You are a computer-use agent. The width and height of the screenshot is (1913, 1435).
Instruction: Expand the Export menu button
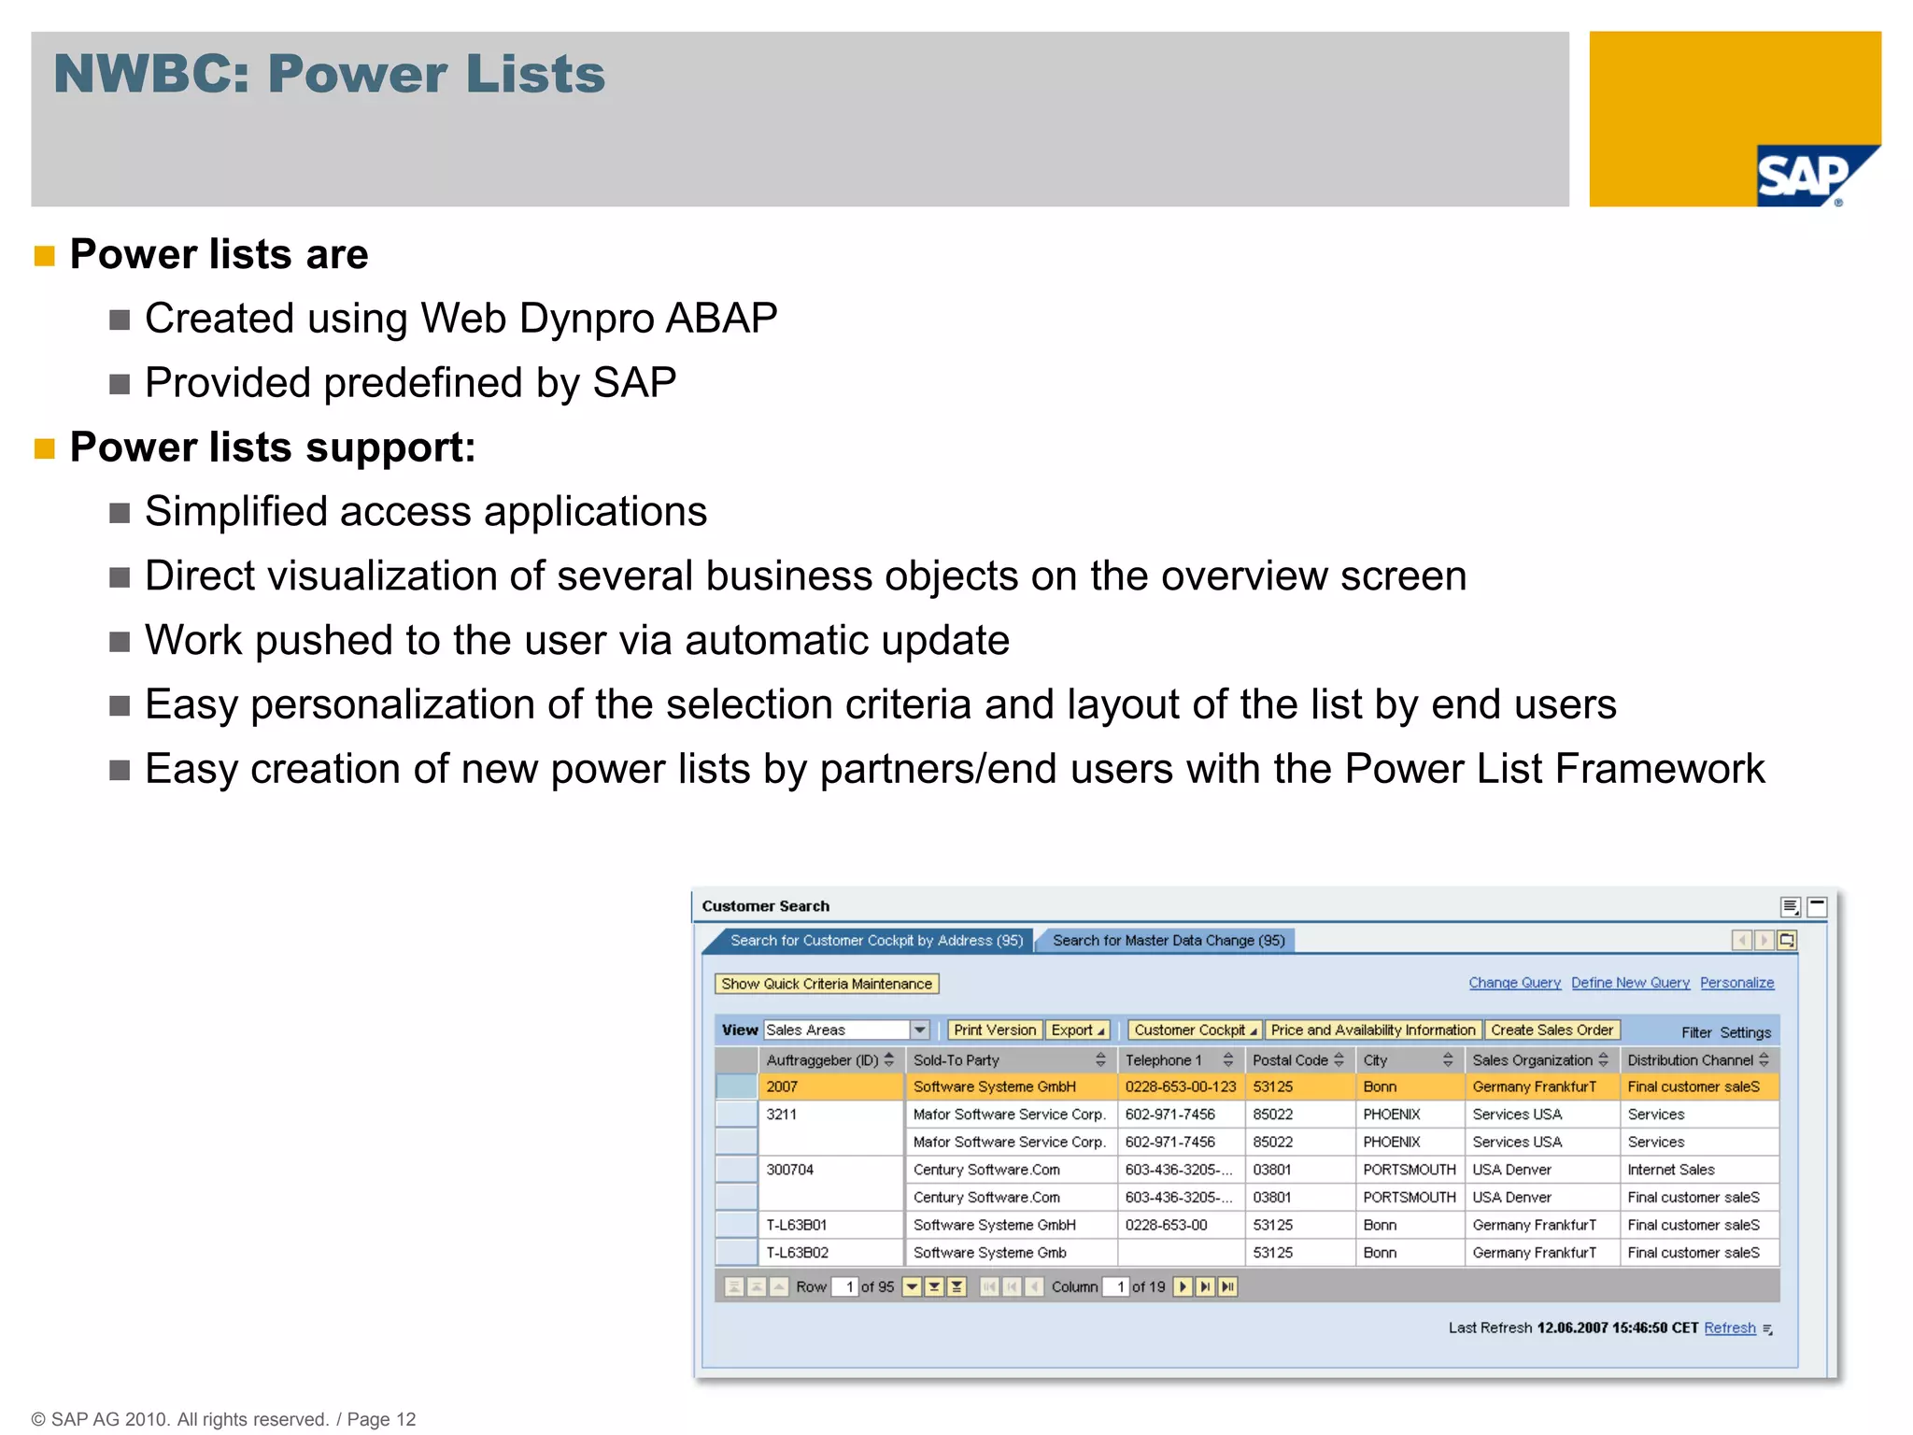click(1077, 1030)
